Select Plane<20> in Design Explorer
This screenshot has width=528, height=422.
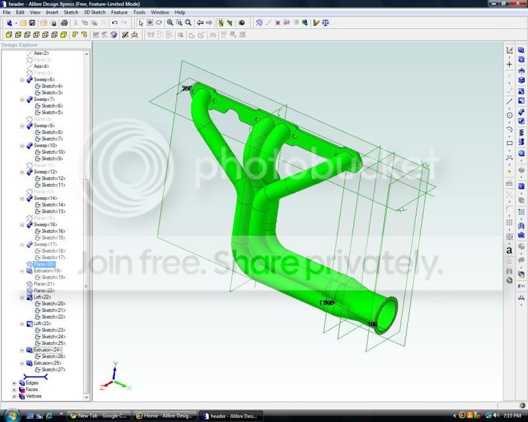(44, 264)
